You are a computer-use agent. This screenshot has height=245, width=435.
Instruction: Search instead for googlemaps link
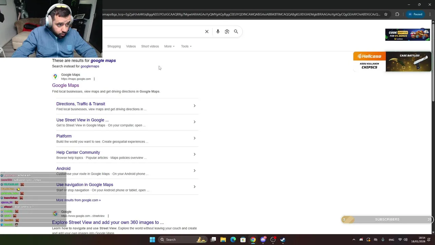[x=90, y=66]
